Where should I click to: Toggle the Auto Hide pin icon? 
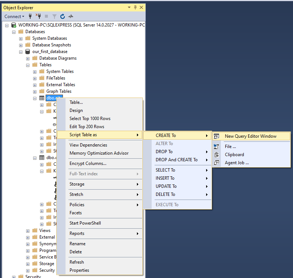135,7
